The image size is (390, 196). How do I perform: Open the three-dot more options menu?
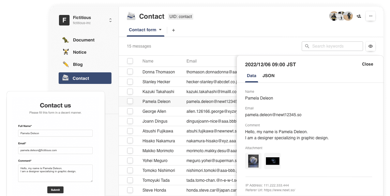(x=371, y=16)
